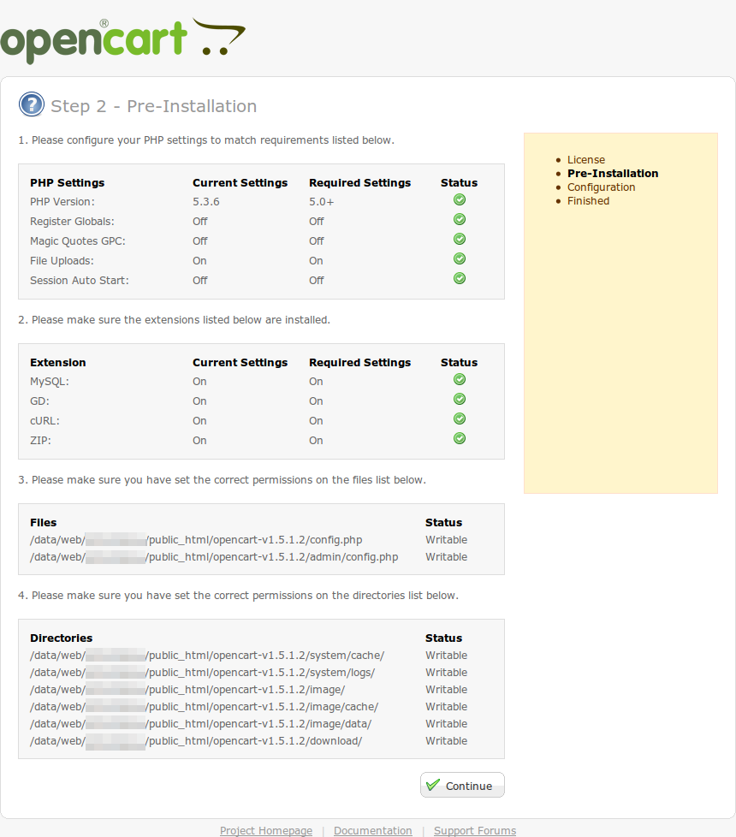Click the download/ directory path

[x=196, y=740]
